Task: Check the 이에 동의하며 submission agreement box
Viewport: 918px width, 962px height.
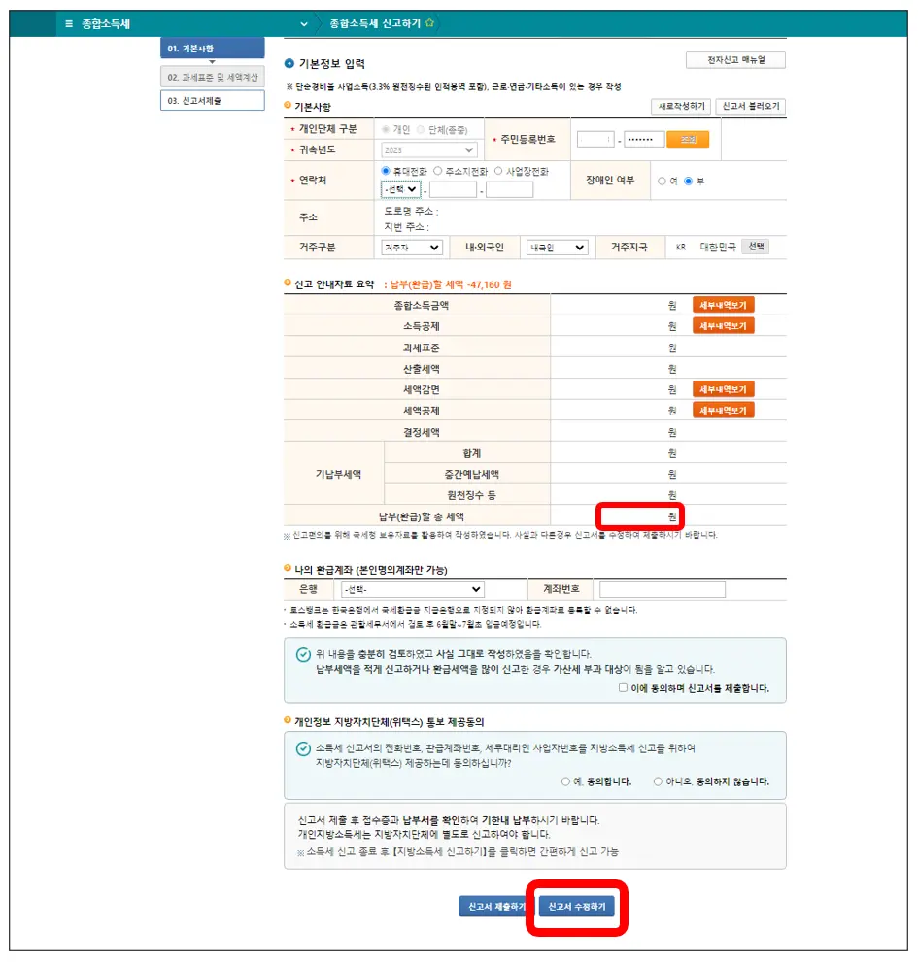Action: point(622,687)
